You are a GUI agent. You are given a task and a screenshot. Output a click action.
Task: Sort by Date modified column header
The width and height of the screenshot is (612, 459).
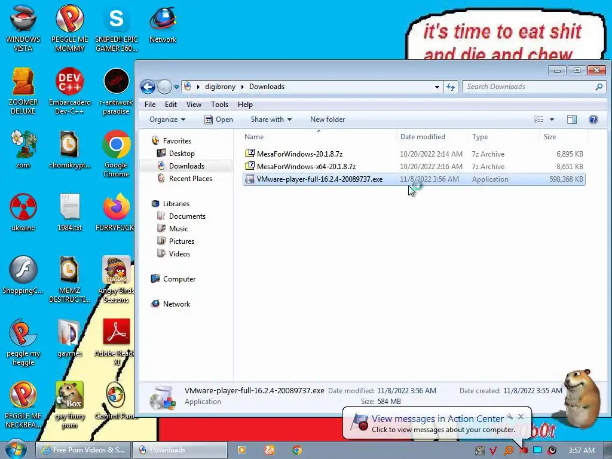pos(432,137)
